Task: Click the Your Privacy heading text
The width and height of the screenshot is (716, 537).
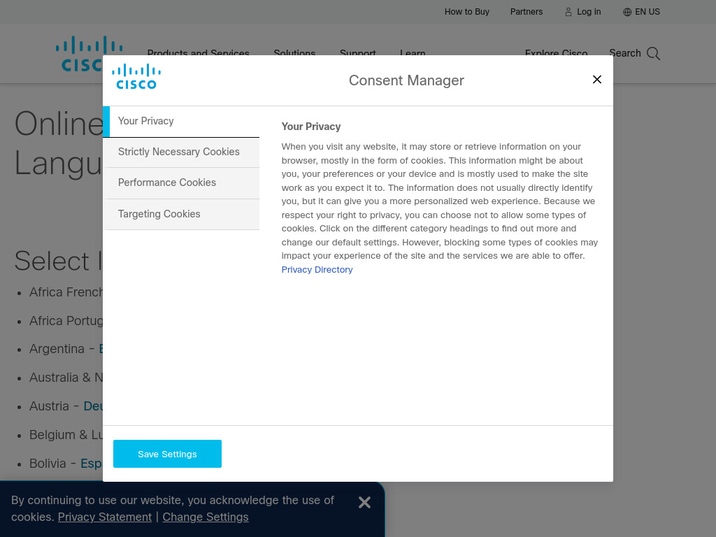Action: pos(311,127)
